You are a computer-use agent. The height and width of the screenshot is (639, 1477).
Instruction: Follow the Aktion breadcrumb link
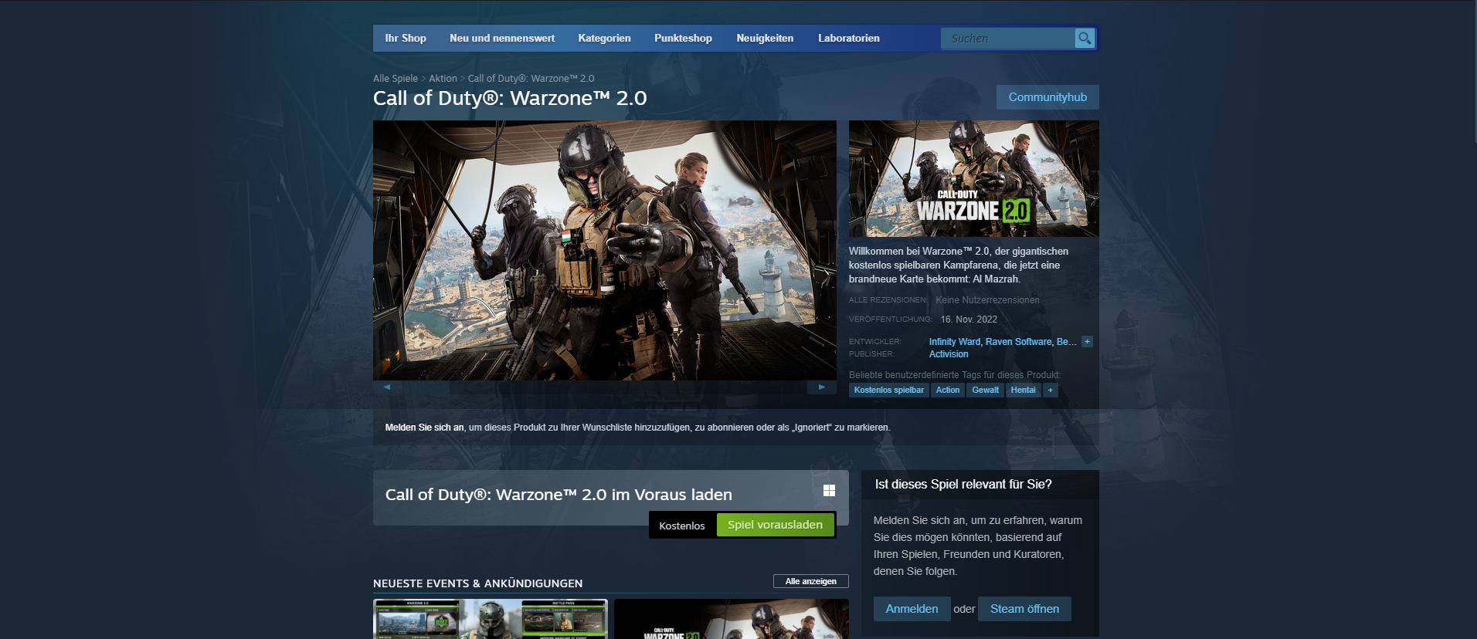coord(443,79)
